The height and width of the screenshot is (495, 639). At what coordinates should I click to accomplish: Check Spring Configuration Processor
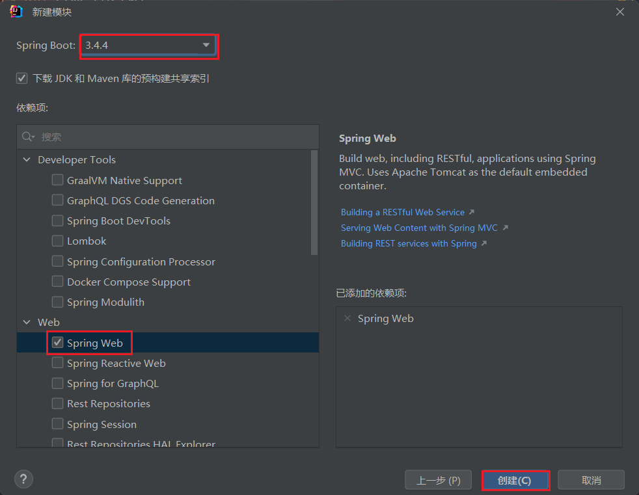coord(57,261)
